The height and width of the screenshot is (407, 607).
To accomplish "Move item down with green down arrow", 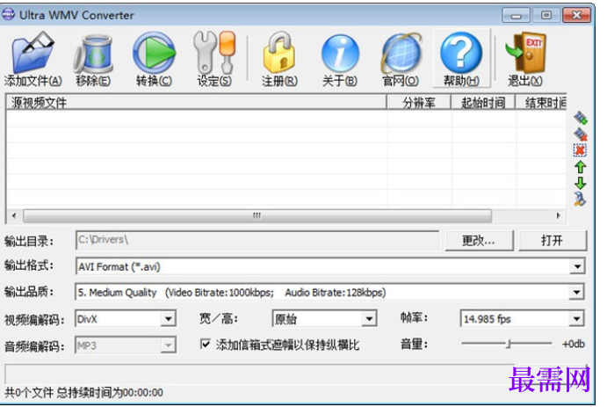I will pyautogui.click(x=580, y=183).
